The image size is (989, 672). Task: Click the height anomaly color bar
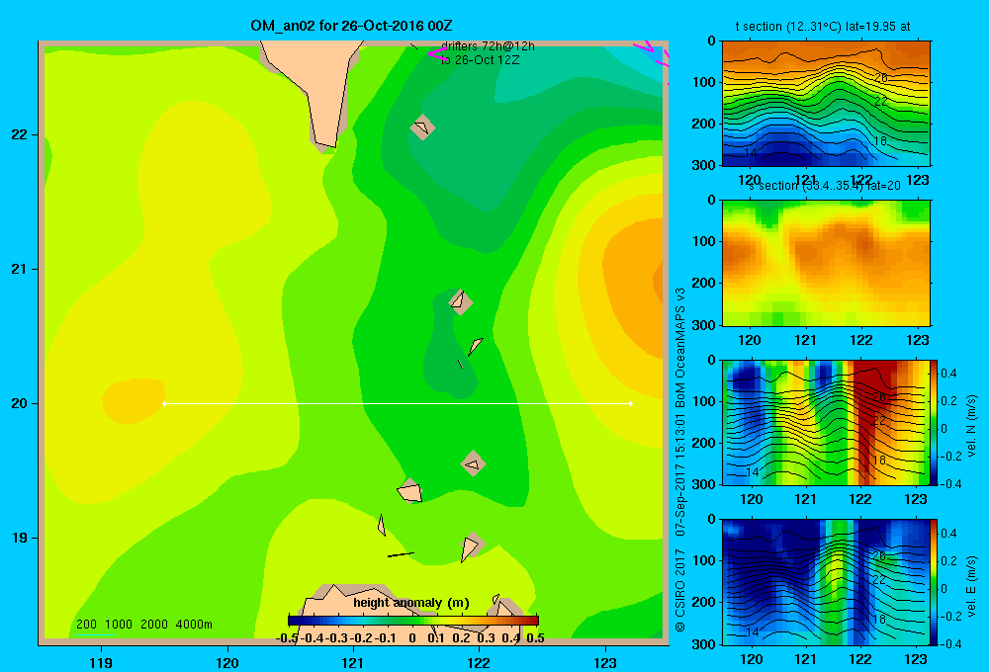[413, 620]
